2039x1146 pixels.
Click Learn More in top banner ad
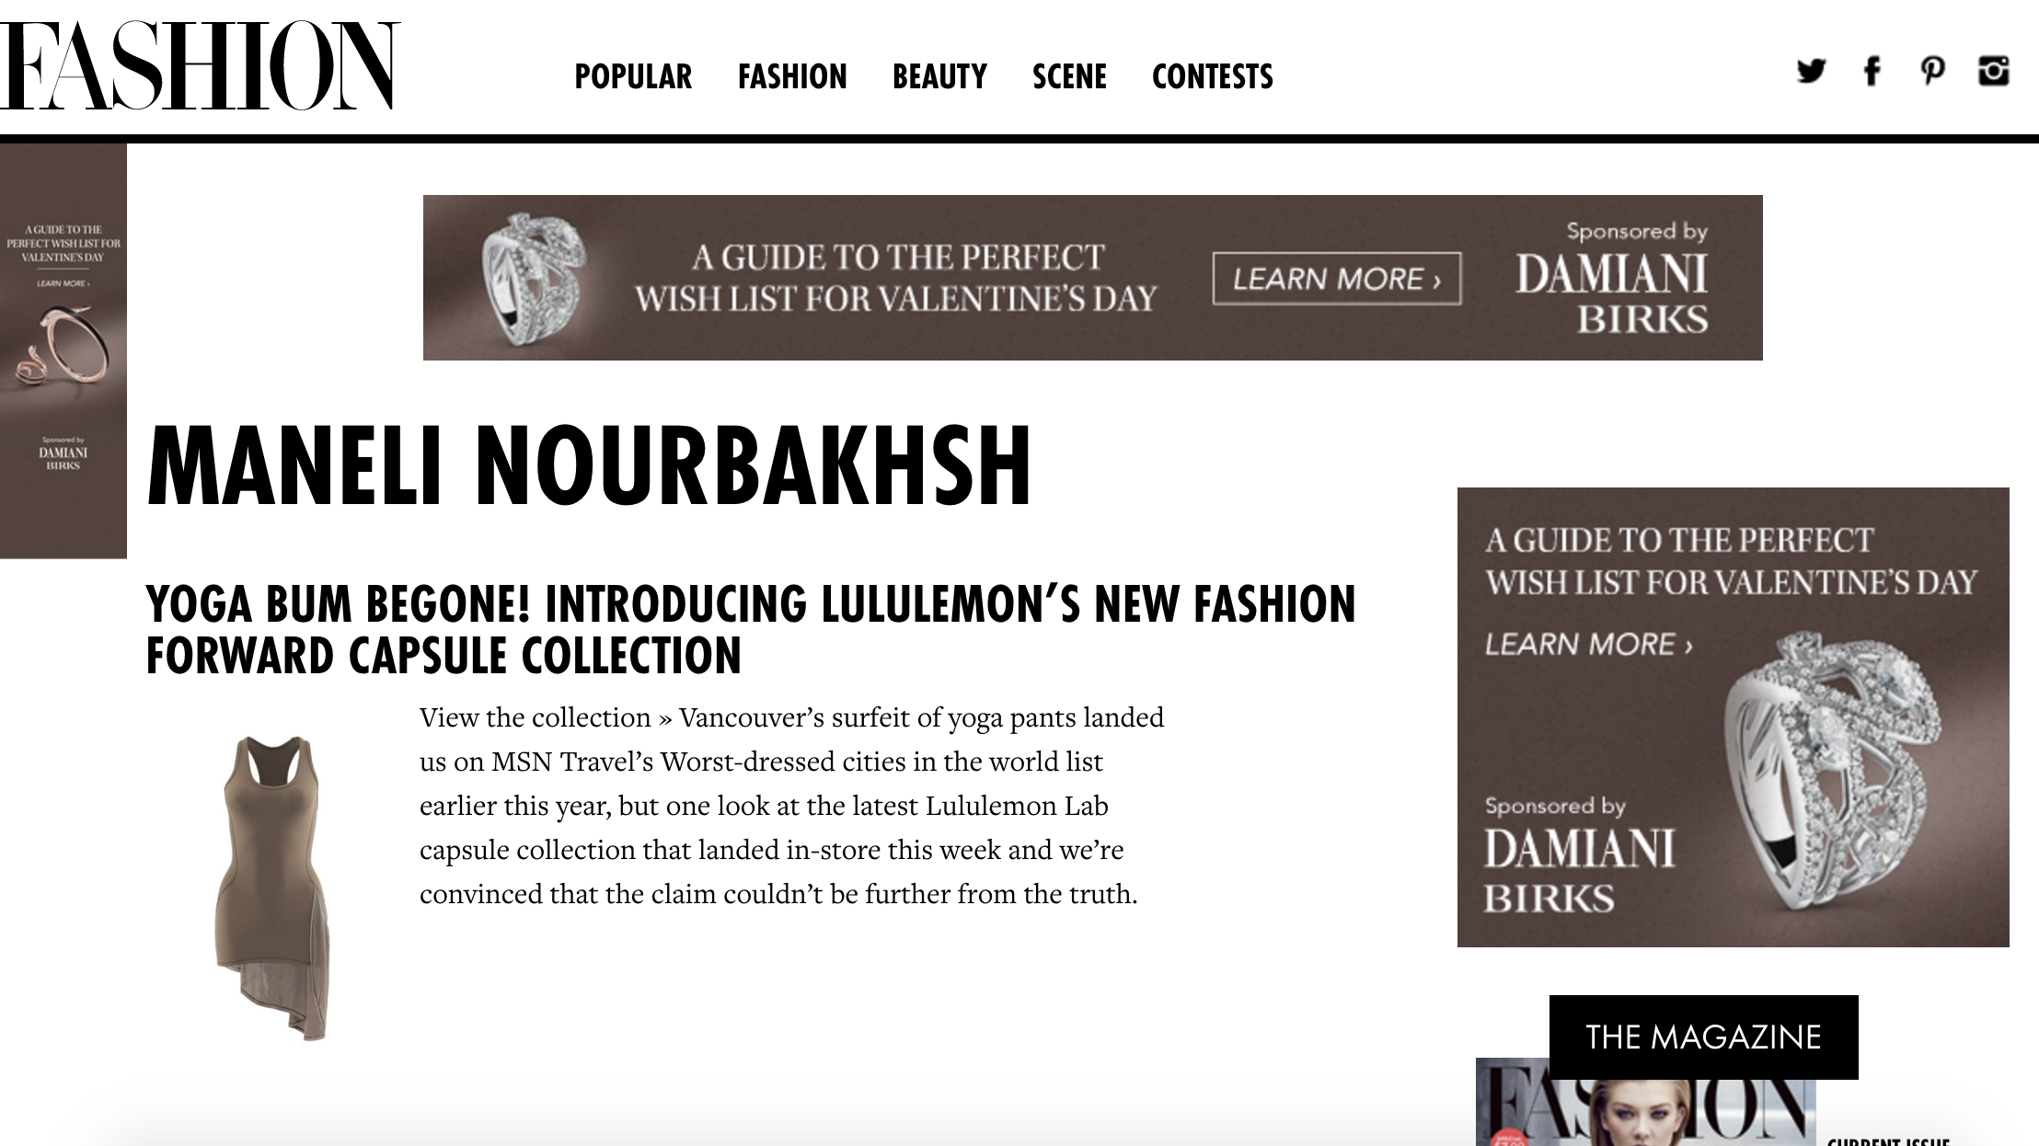coord(1337,278)
